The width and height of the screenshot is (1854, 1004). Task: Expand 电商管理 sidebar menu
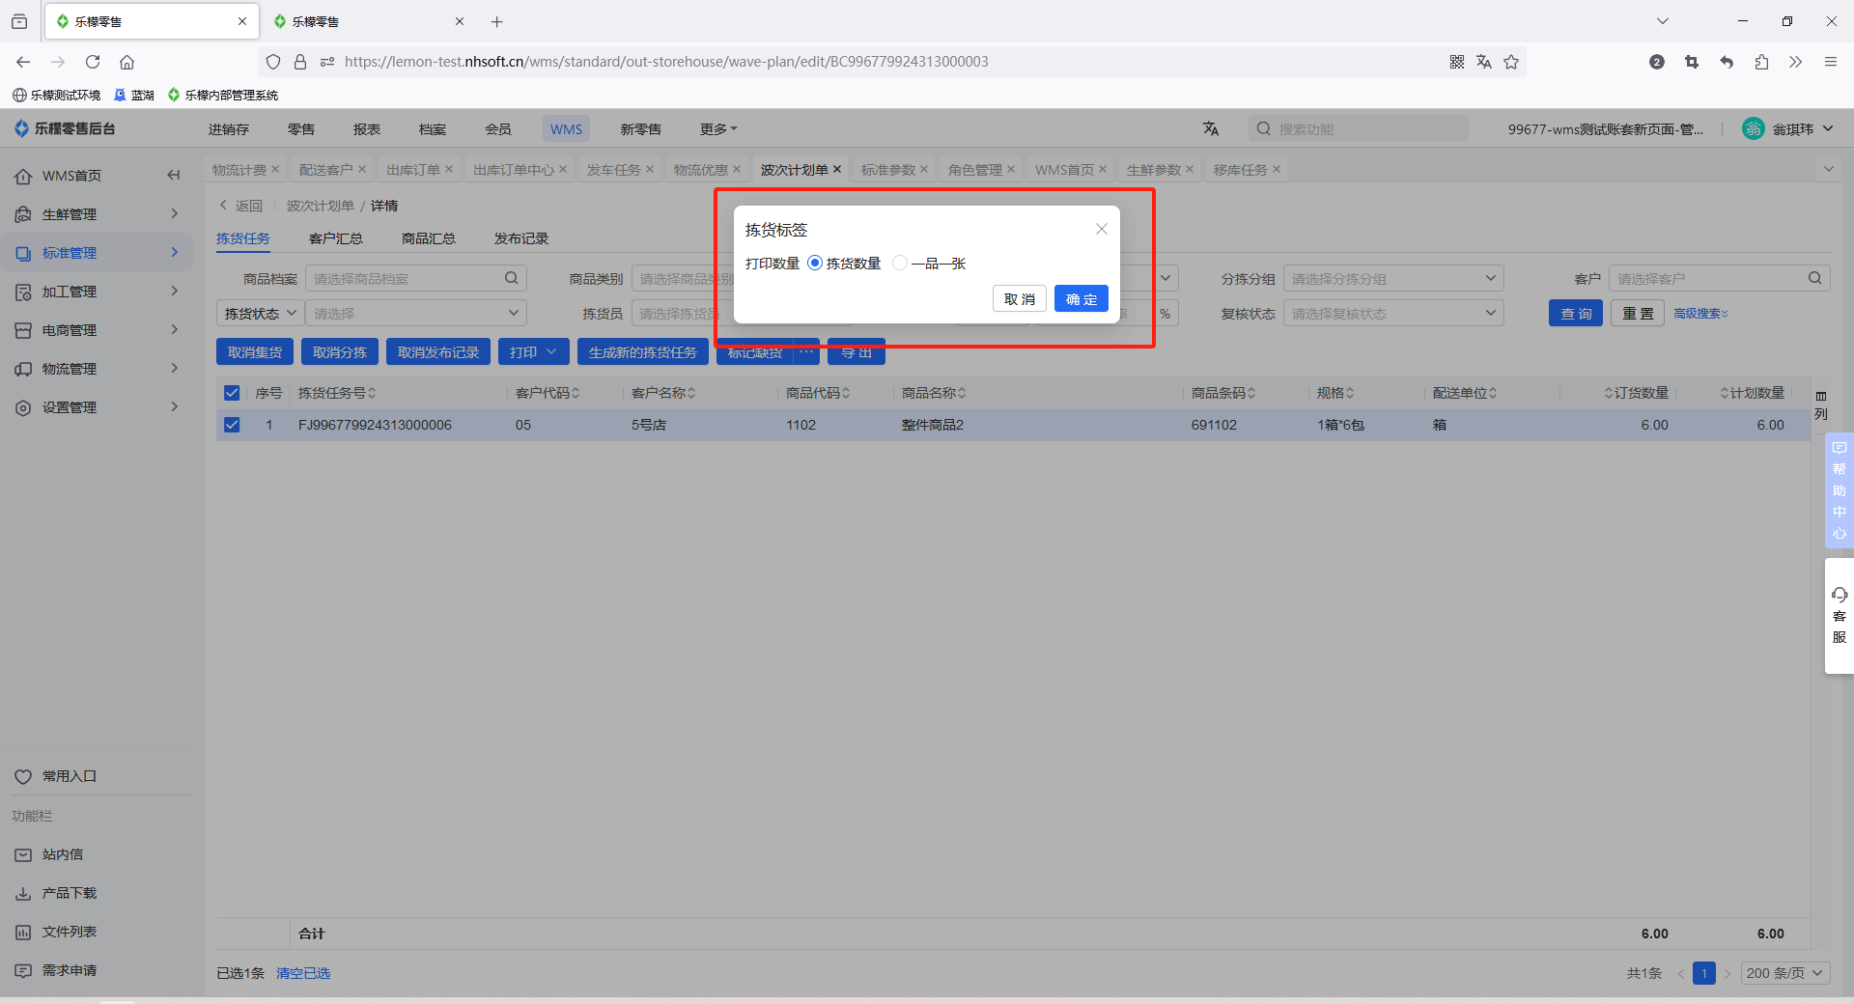tap(97, 330)
